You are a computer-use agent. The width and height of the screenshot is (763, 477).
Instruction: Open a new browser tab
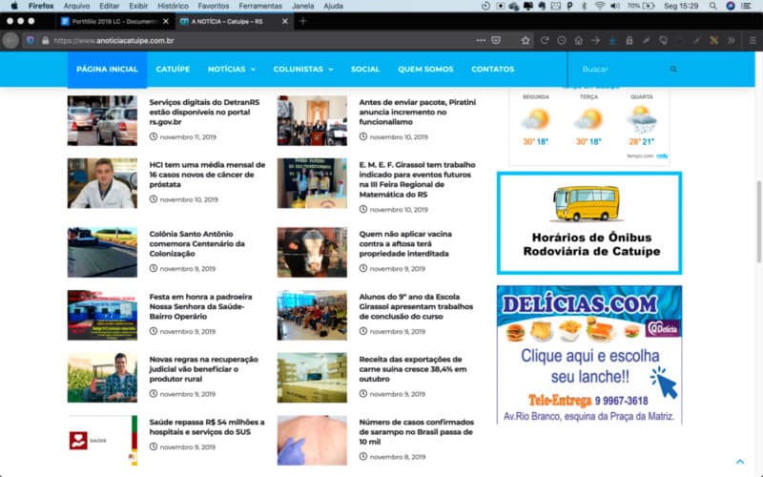point(303,21)
